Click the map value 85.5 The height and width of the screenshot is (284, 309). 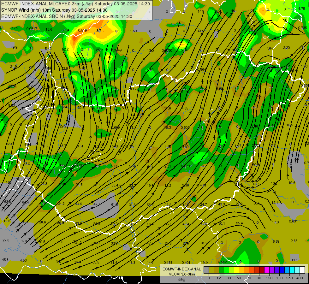pyautogui.click(x=96, y=262)
